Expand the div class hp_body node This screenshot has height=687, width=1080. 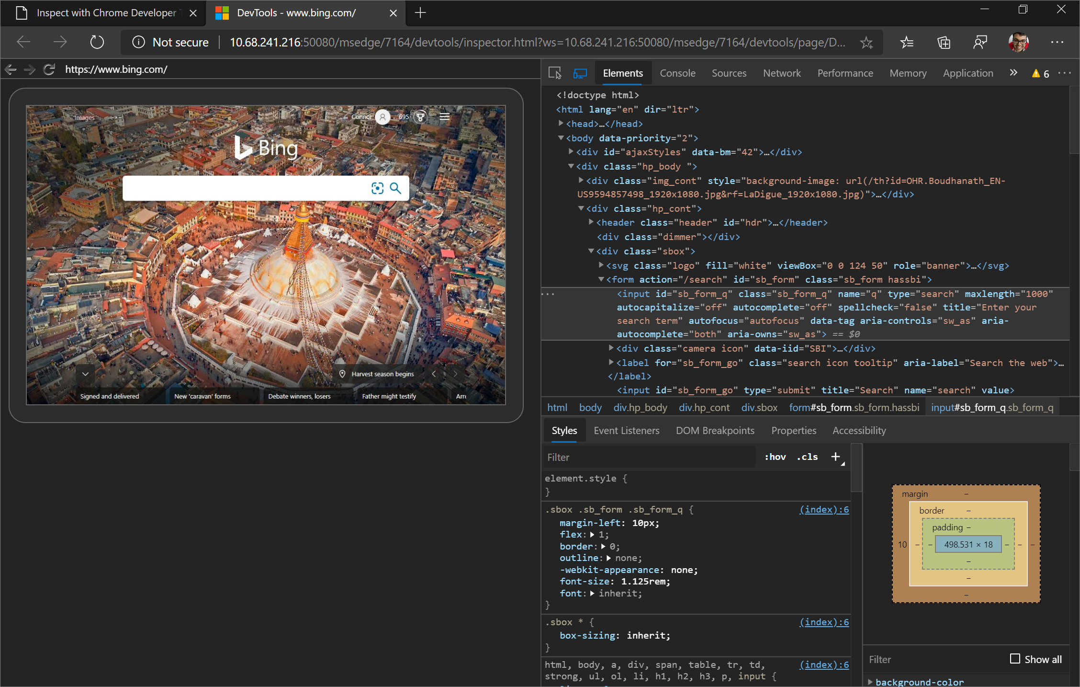[568, 166]
